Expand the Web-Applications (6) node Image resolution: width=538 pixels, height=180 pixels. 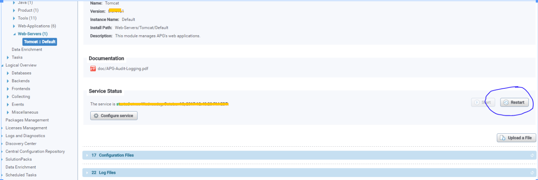click(14, 26)
